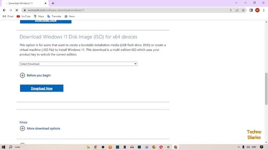The height and width of the screenshot is (150, 268).
Task: Bookmark this page with the star
Action: pos(243,10)
